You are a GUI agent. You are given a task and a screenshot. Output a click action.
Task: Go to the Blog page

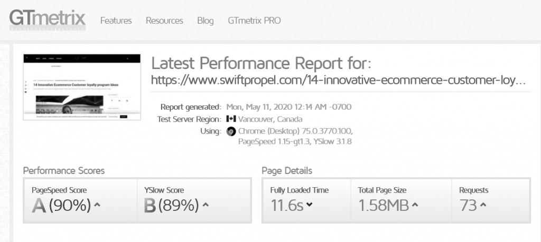pyautogui.click(x=205, y=21)
